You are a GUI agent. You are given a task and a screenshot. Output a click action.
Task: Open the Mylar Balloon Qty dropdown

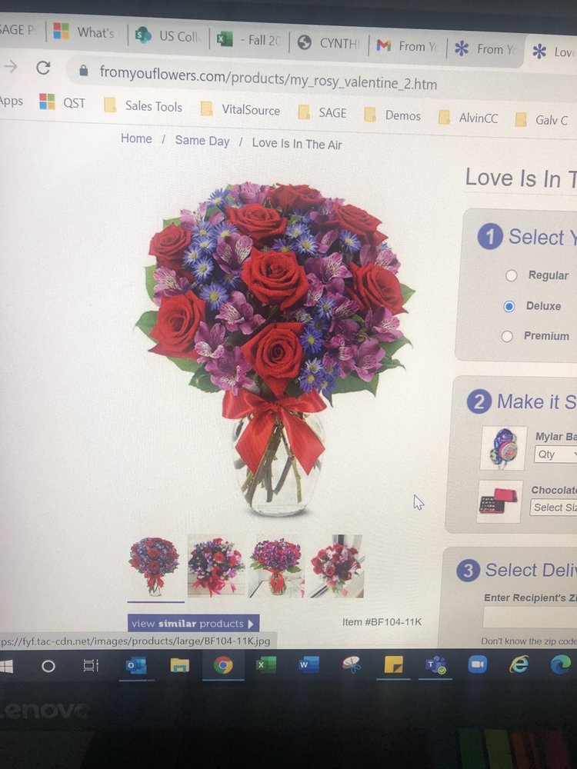click(x=555, y=454)
